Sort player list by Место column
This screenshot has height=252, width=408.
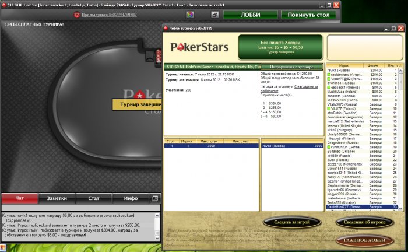pos(392,65)
